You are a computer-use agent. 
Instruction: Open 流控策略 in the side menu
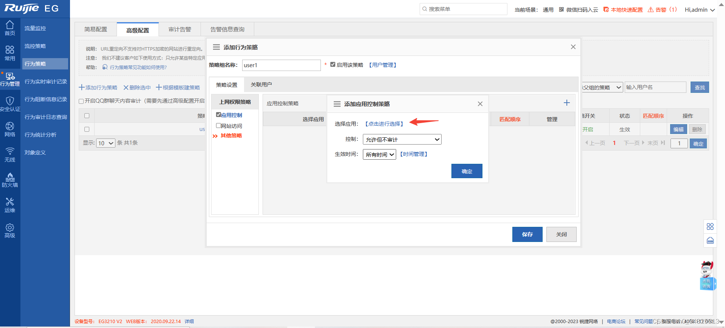tap(35, 46)
